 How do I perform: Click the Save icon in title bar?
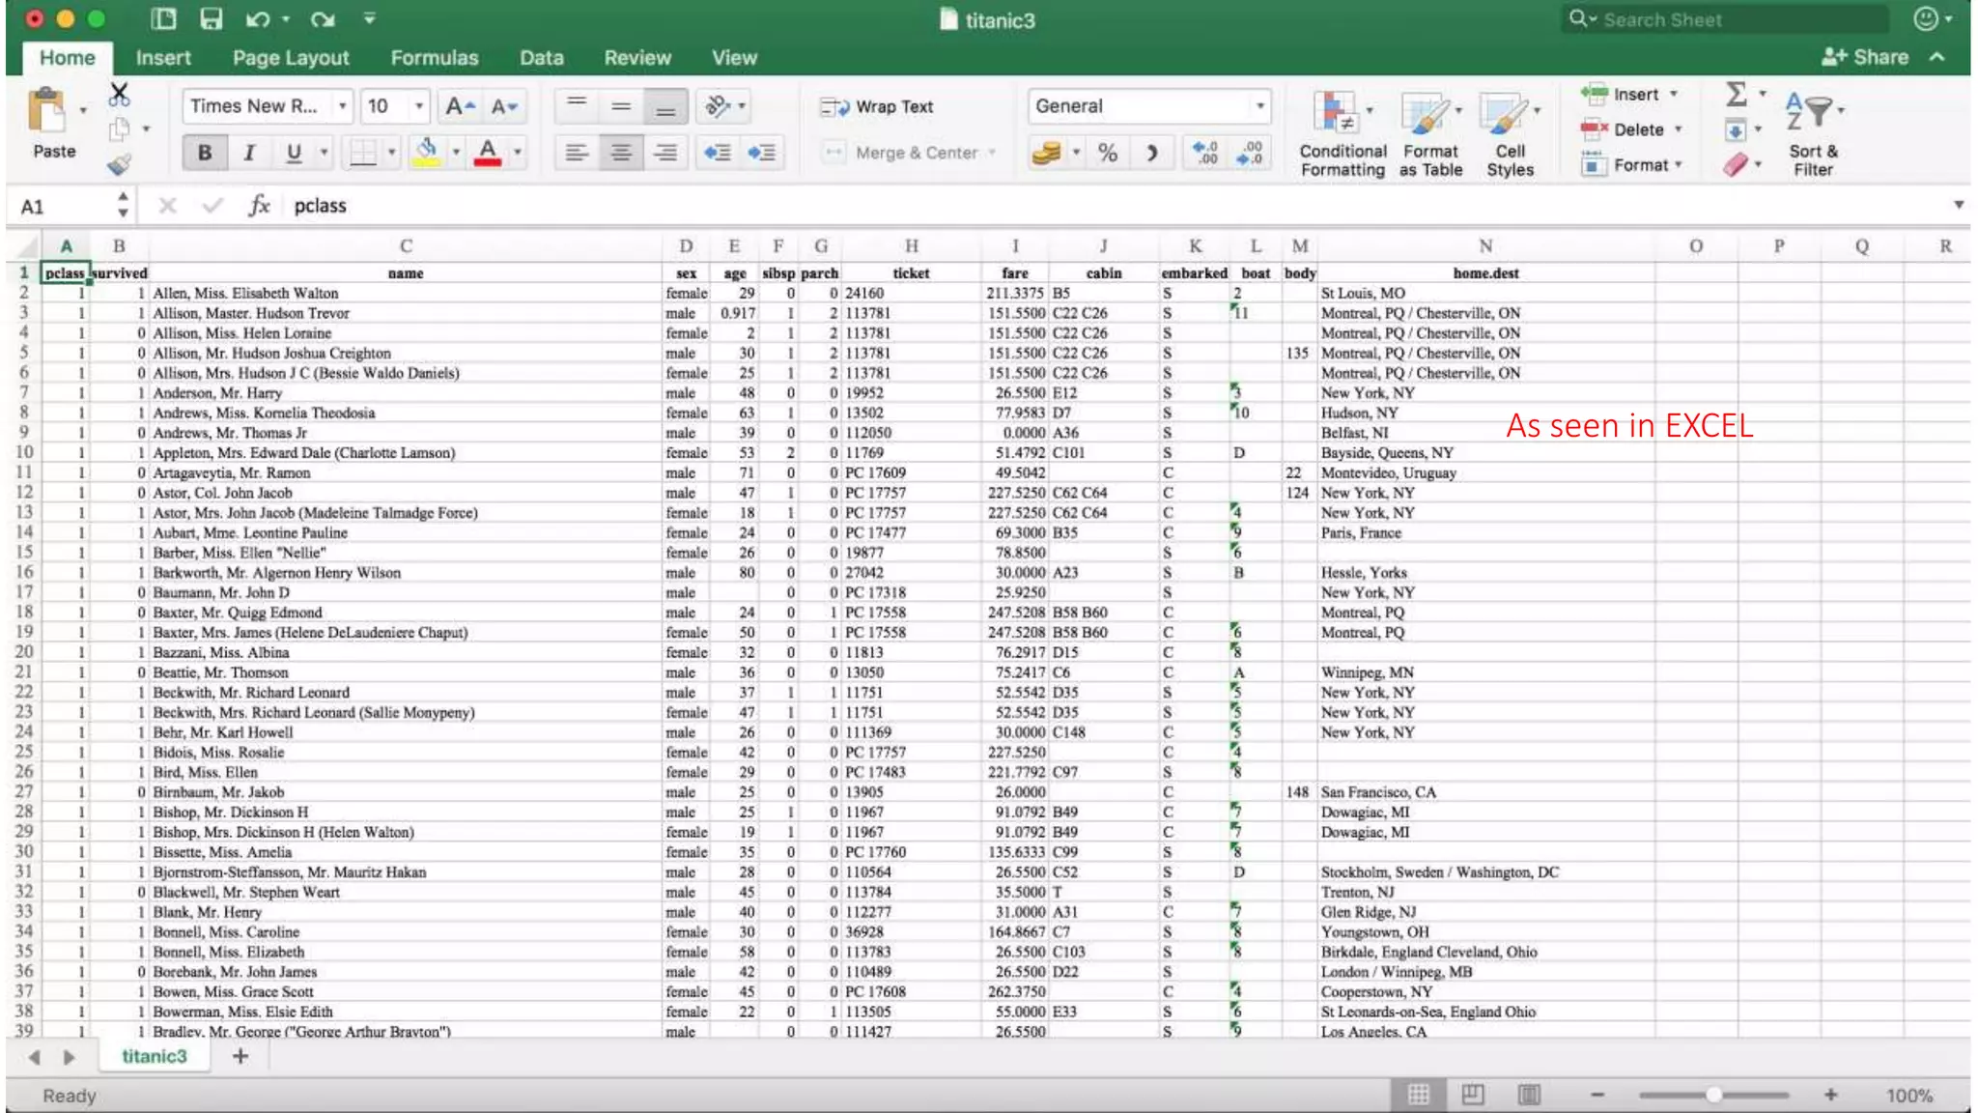point(211,18)
